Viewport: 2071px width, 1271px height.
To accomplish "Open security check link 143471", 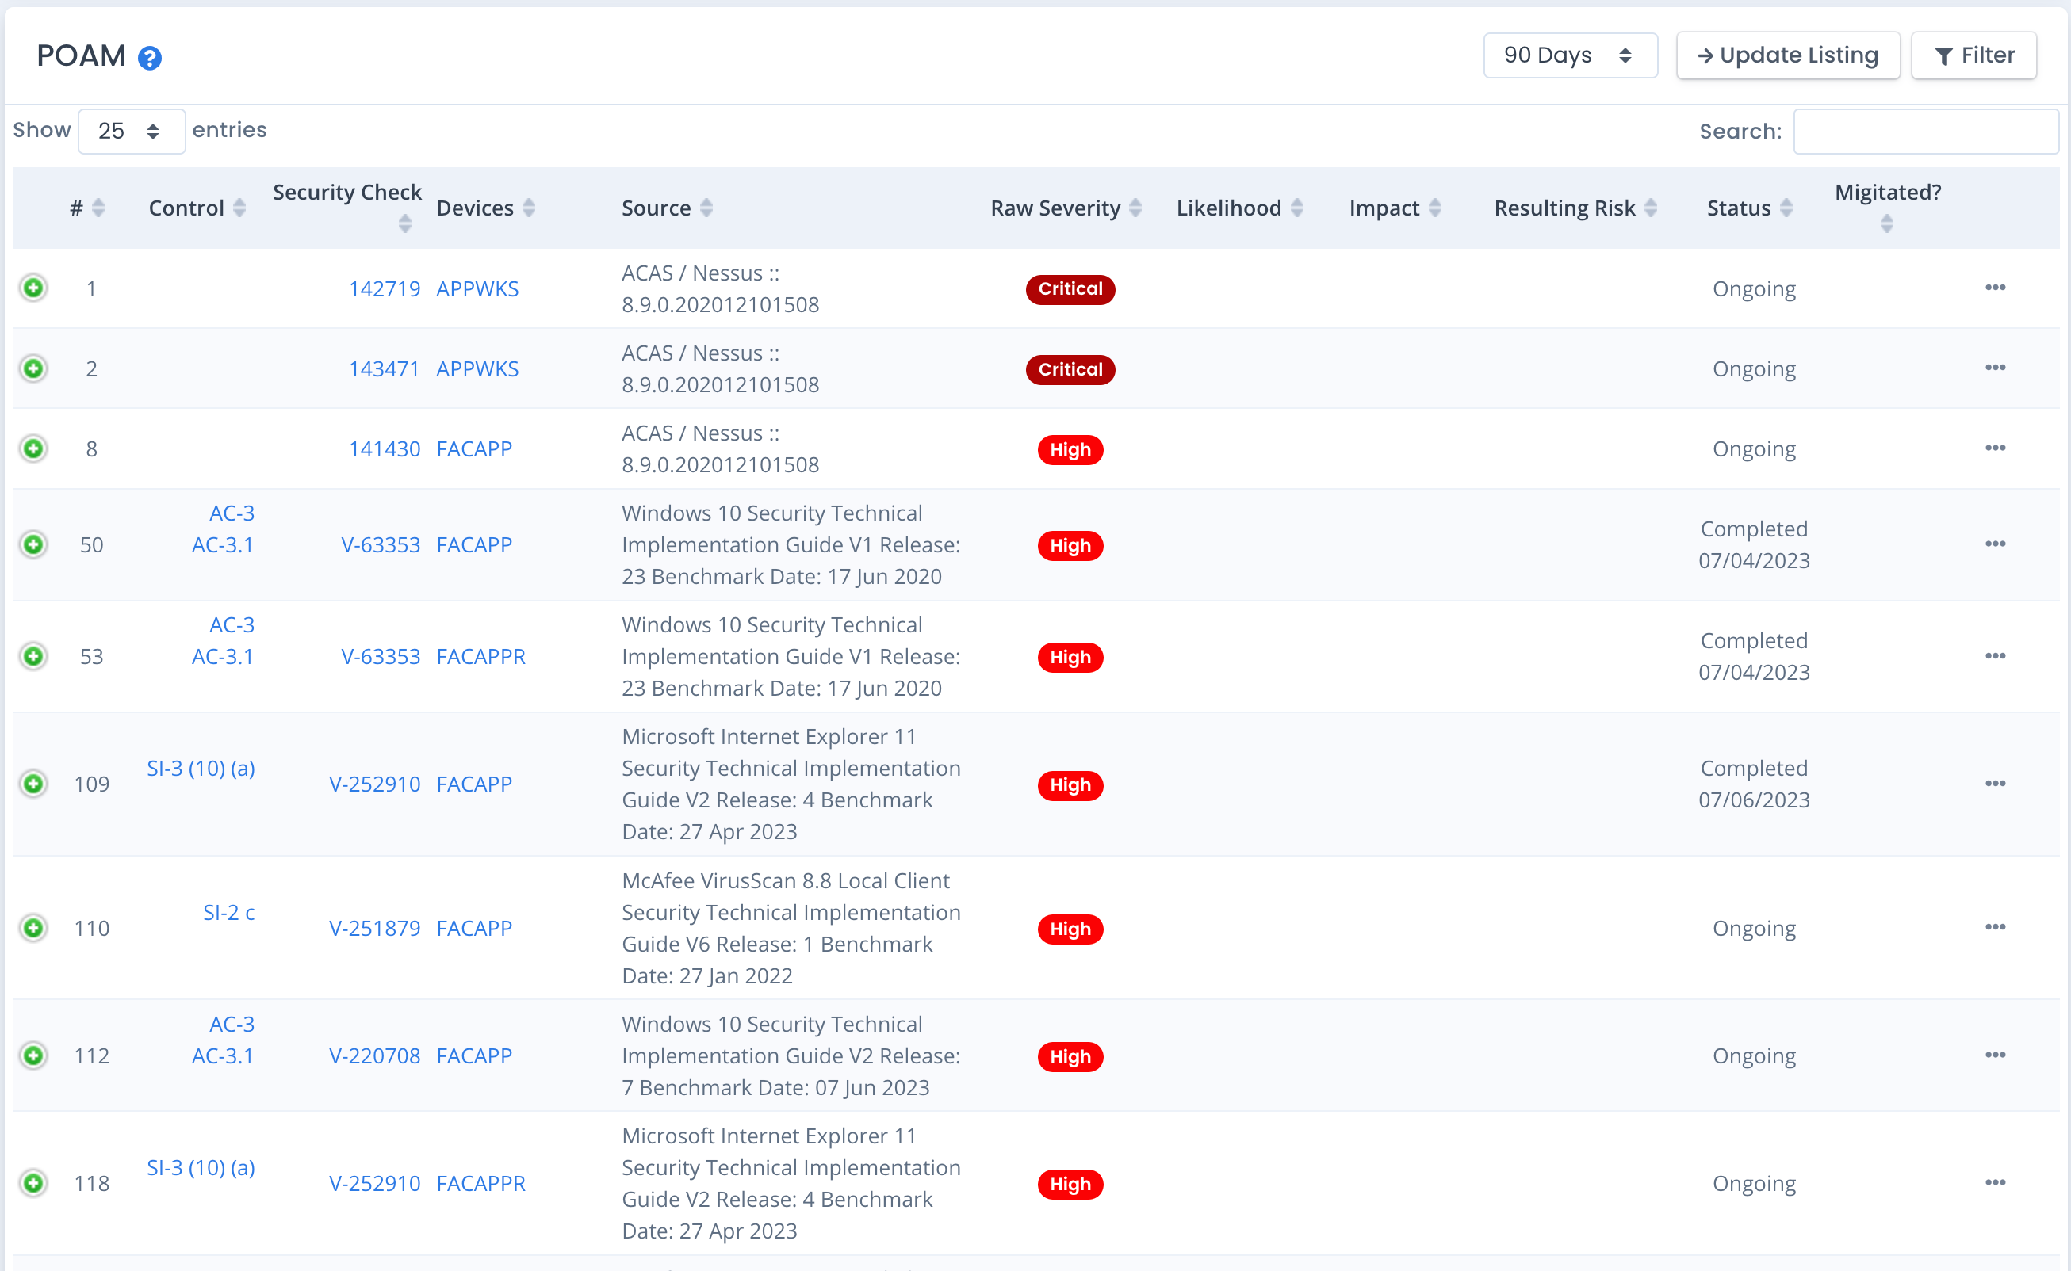I will (x=385, y=369).
